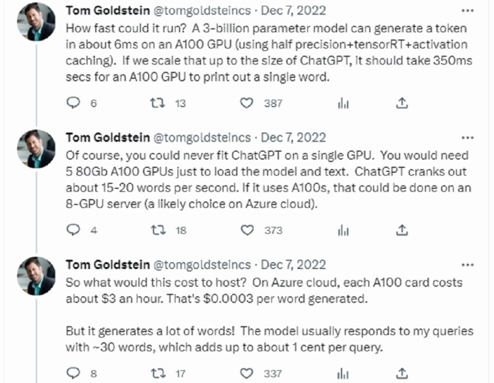The height and width of the screenshot is (383, 494).
Task: Click @tomgoldsteincs handle on second tweet
Action: tap(202, 138)
